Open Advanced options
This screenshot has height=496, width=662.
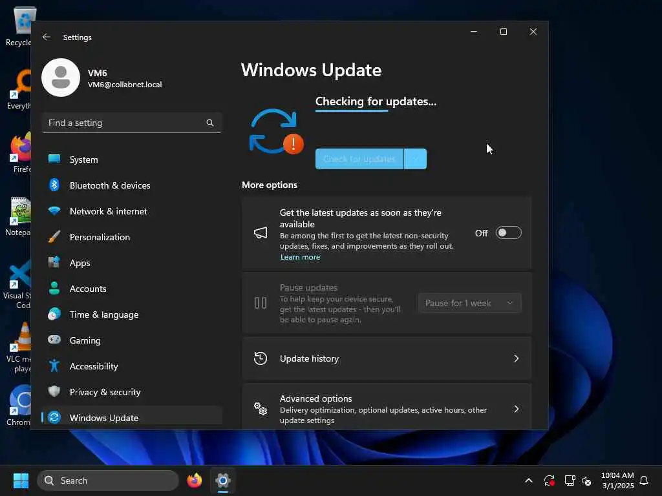point(387,408)
